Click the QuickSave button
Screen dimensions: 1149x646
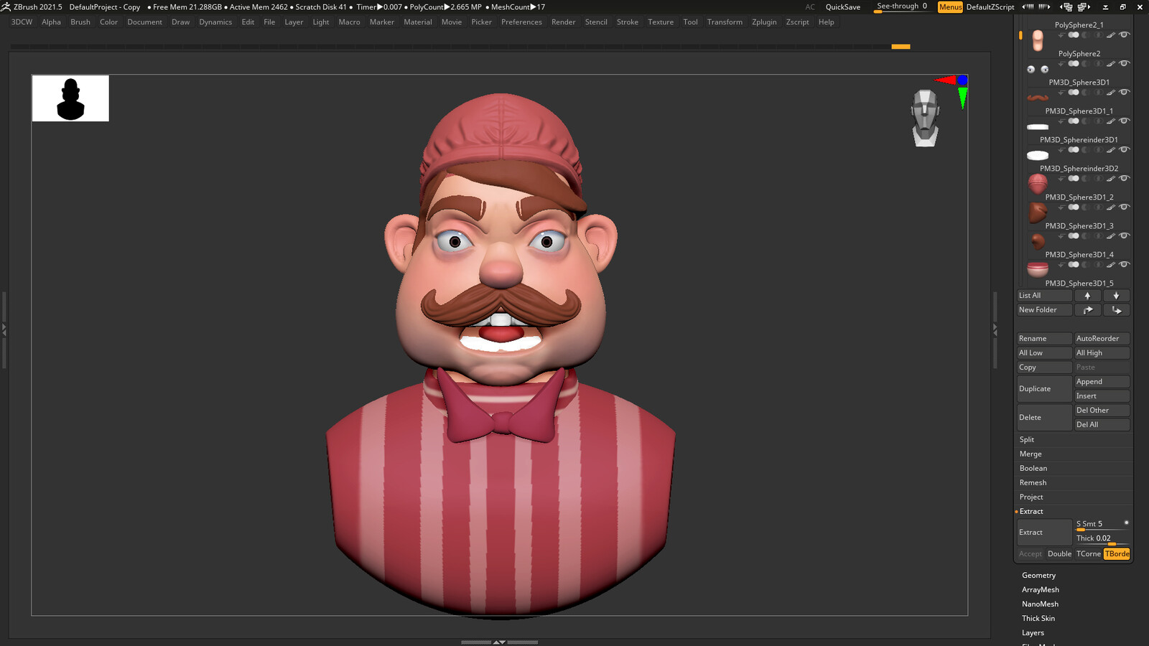click(x=842, y=7)
